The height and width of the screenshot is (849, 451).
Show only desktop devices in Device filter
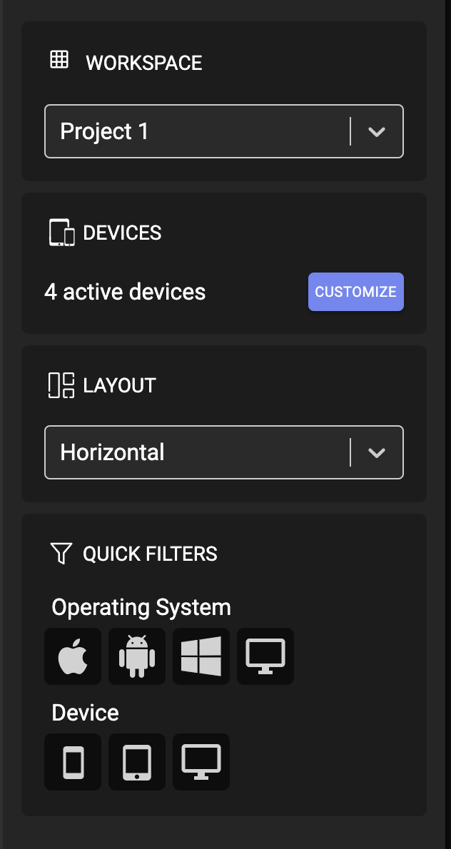coord(201,762)
